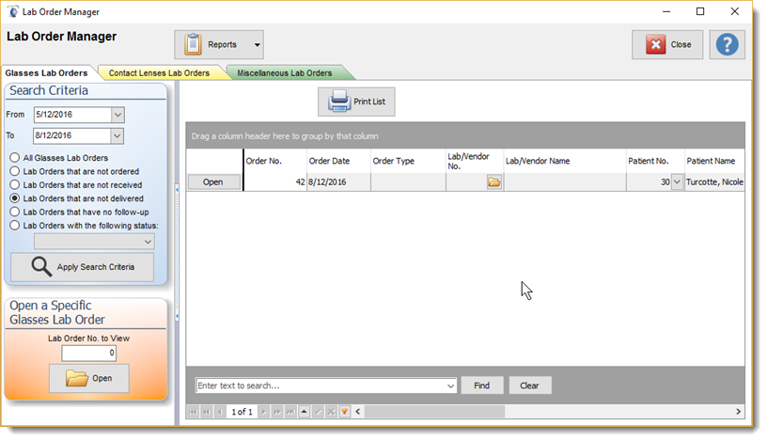Expand the From date dropdown
This screenshot has height=441, width=767.
(117, 115)
